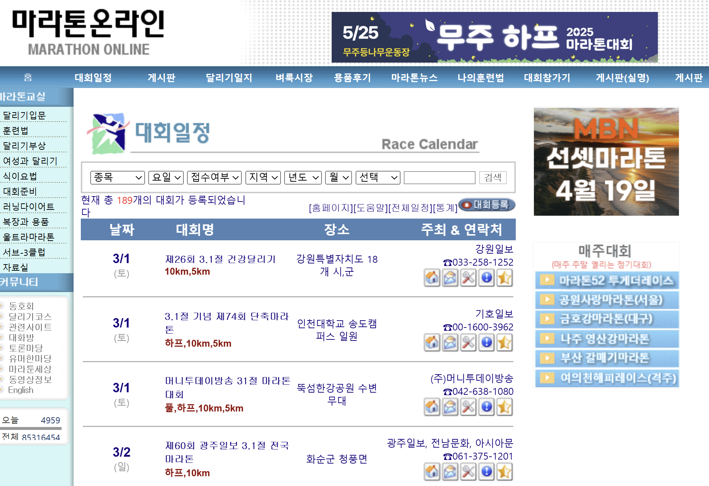Open the 종목 dropdown filter
This screenshot has width=709, height=486.
click(117, 177)
